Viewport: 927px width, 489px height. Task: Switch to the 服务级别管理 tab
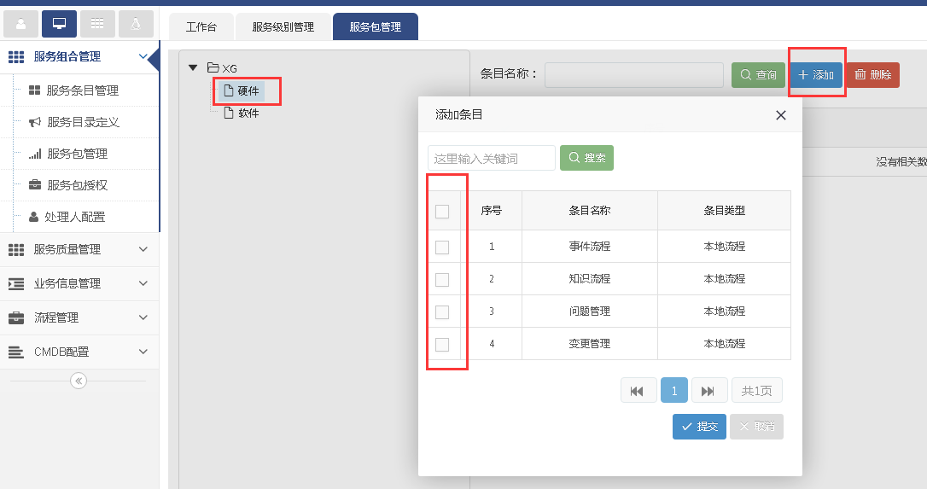pos(283,27)
